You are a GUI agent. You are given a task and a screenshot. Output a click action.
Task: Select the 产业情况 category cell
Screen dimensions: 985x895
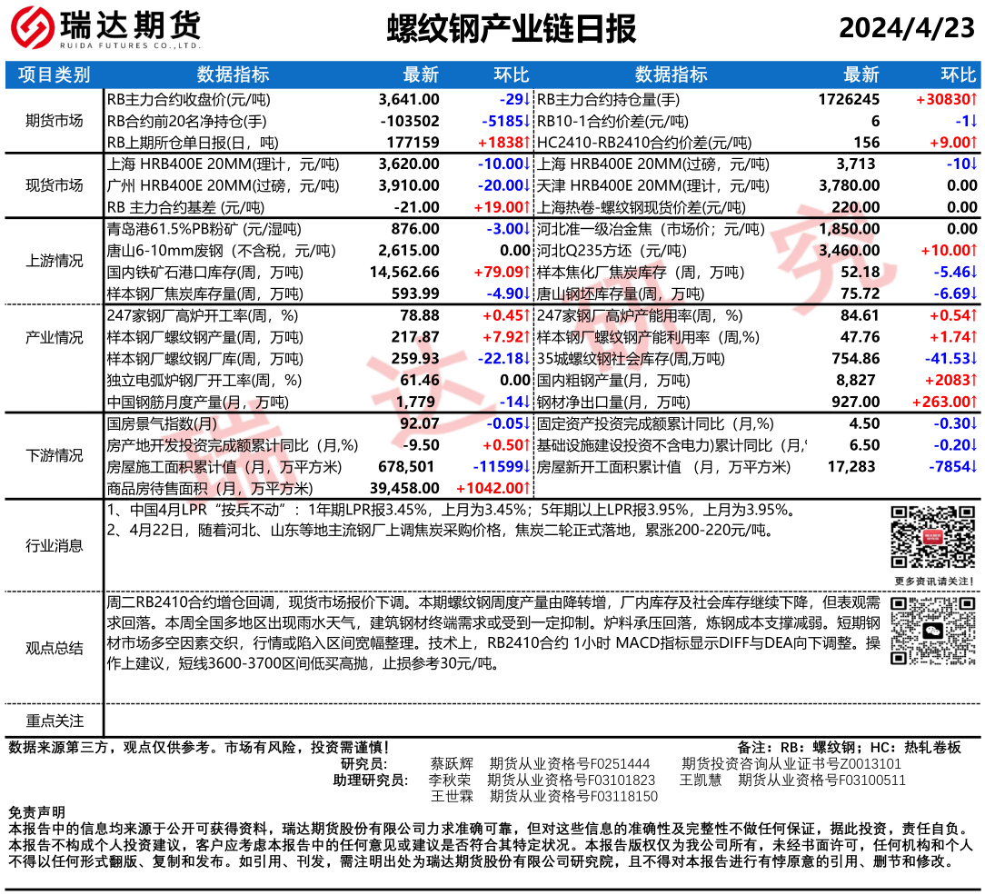[55, 336]
